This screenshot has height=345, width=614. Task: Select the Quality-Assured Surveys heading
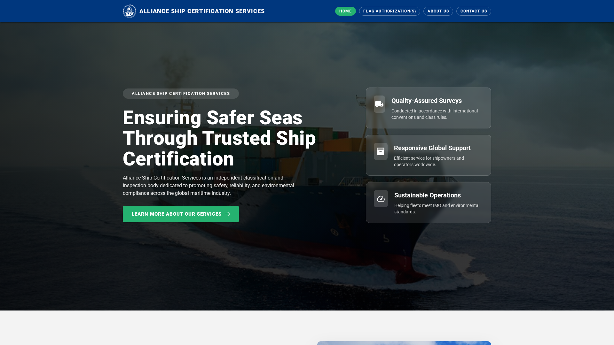point(427,101)
